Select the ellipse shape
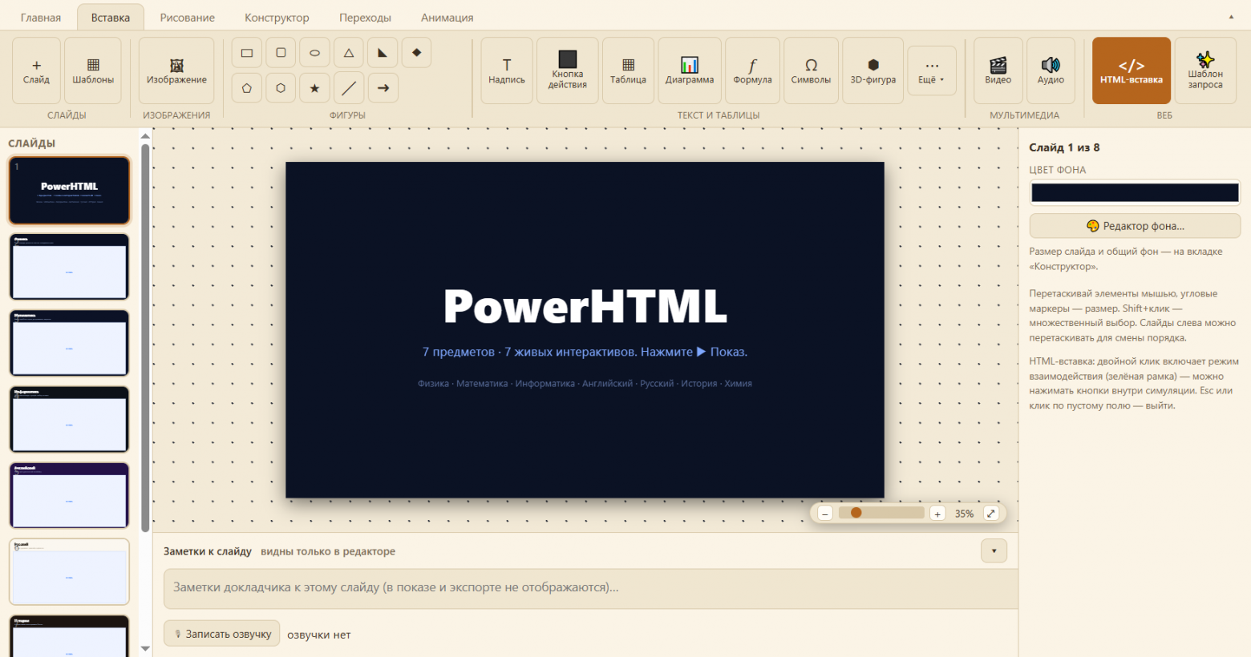This screenshot has width=1251, height=657. click(314, 53)
